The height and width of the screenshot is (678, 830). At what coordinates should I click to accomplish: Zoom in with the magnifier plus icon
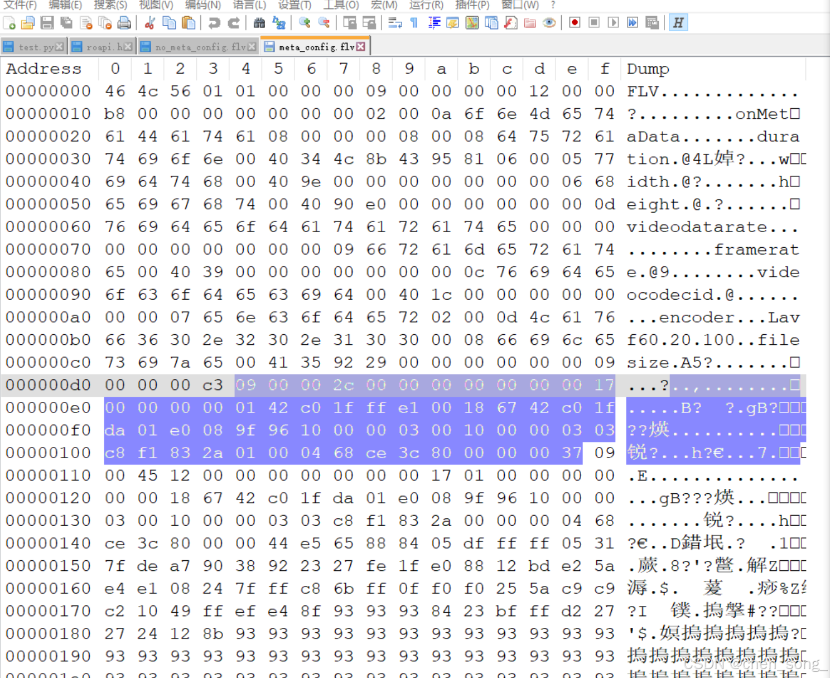point(305,23)
